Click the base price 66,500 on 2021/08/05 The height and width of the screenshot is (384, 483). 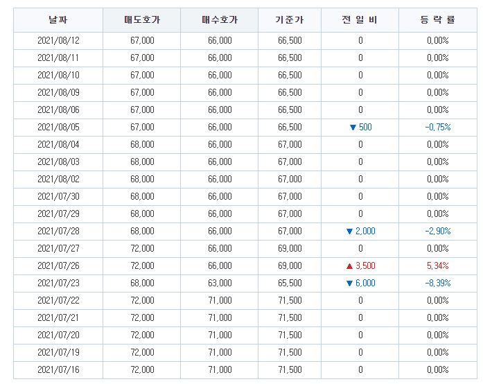click(x=290, y=127)
